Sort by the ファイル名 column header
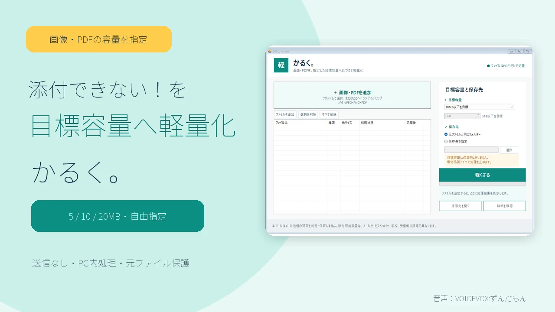 click(x=300, y=123)
